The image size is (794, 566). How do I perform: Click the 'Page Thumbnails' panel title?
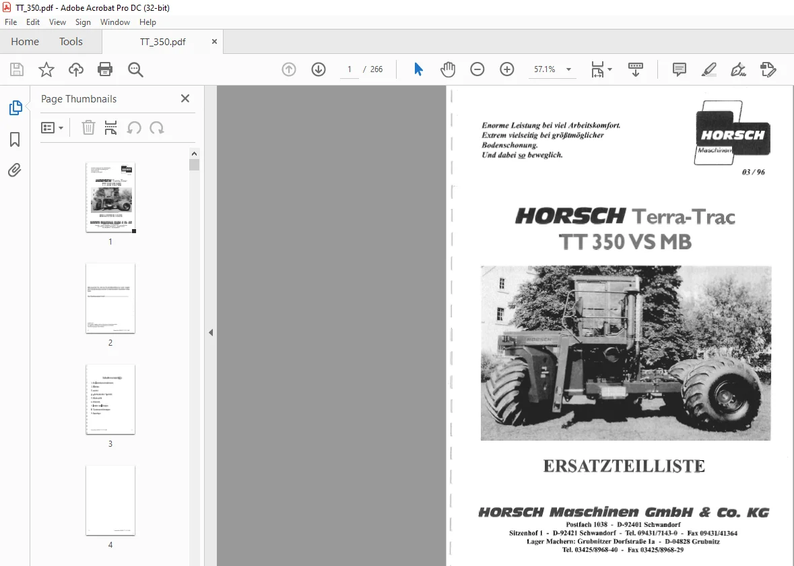tap(79, 99)
